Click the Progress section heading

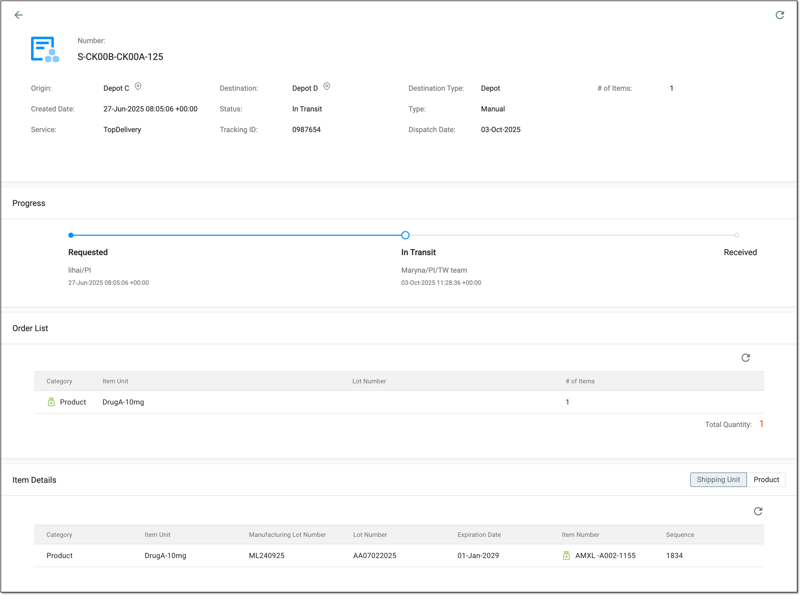(x=28, y=203)
